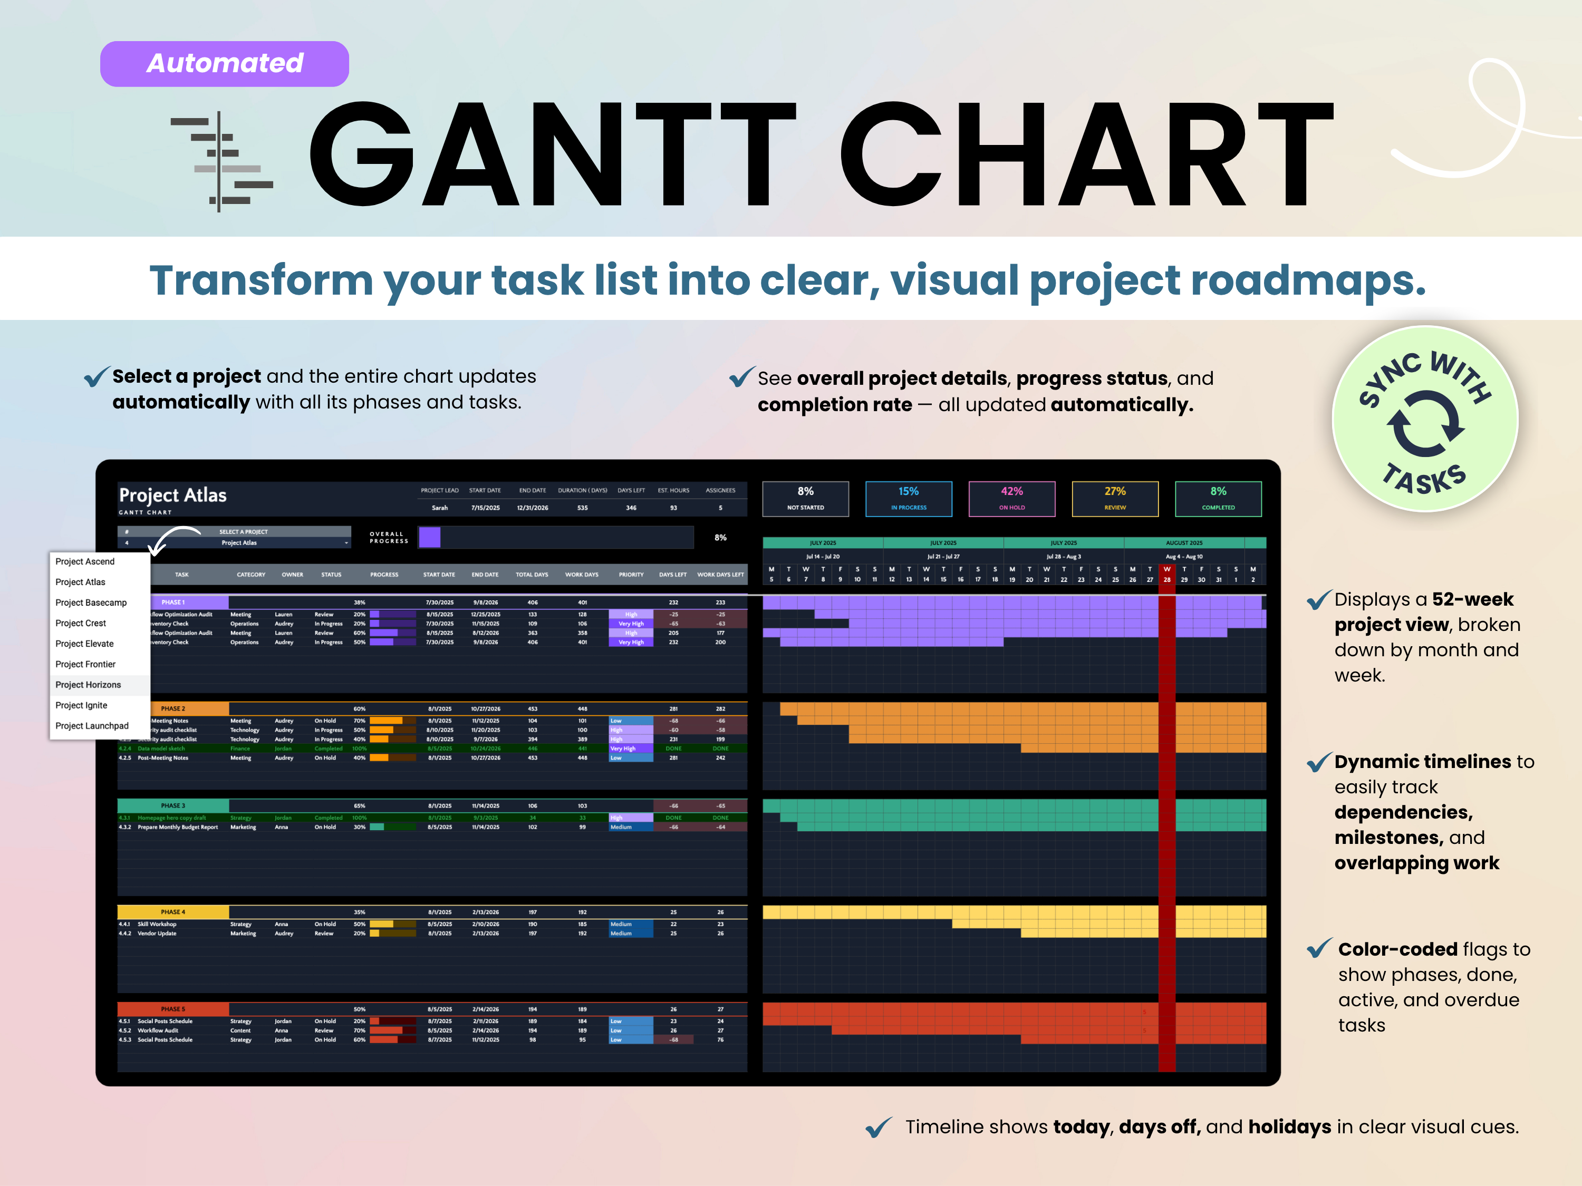The image size is (1582, 1186).
Task: Click the 27% Review status card
Action: [x=1115, y=499]
